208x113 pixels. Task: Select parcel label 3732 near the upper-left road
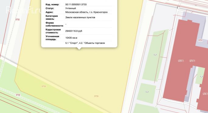(17, 19)
